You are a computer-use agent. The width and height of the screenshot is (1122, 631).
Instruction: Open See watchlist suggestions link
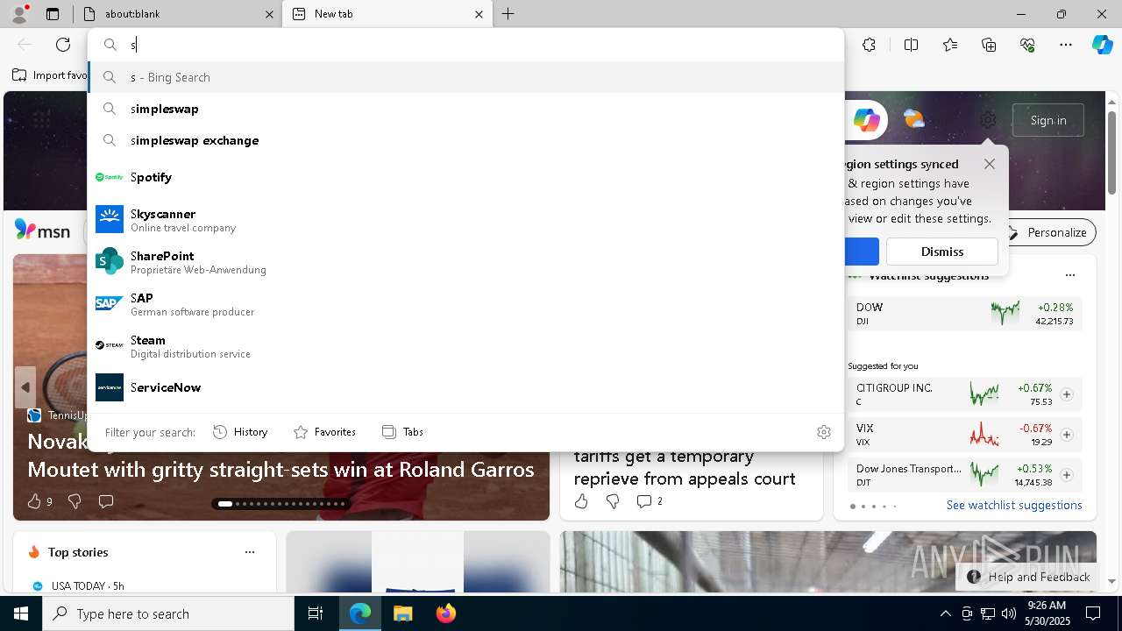pos(1014,505)
